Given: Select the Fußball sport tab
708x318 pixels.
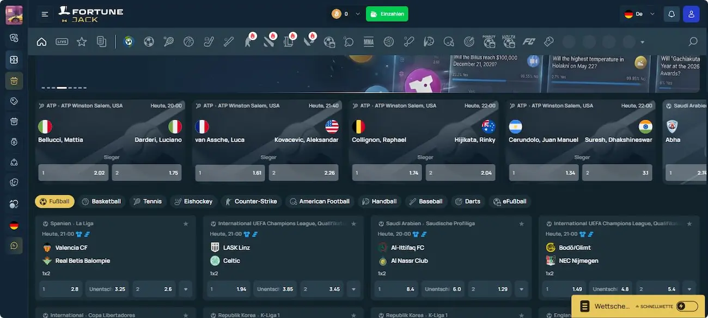Looking at the screenshot, I should (x=55, y=201).
